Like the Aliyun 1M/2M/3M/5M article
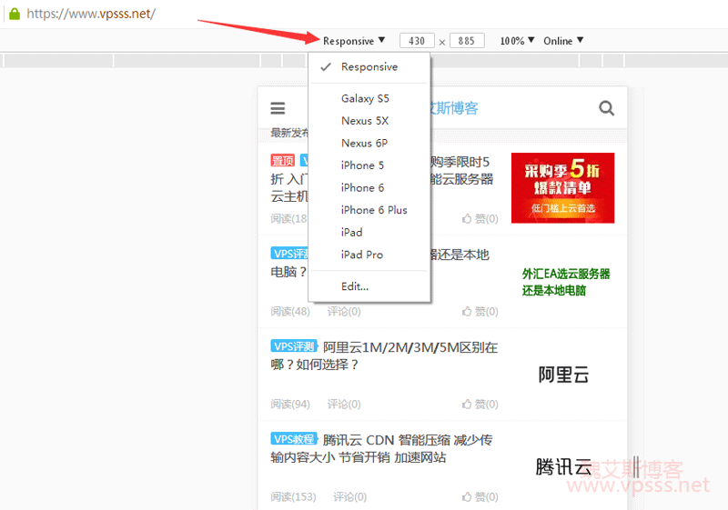This screenshot has height=510, width=728. 468,404
